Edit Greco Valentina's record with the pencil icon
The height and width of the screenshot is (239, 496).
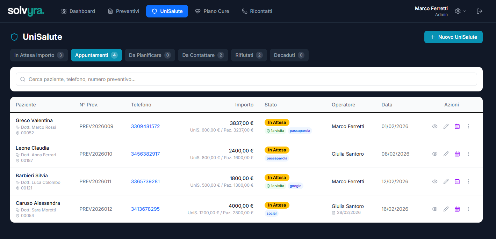tap(446, 126)
